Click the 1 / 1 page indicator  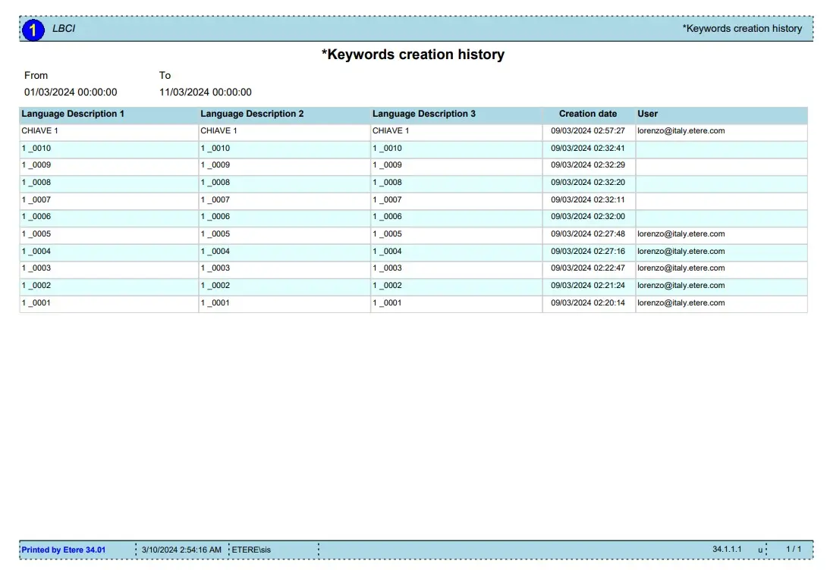[793, 549]
